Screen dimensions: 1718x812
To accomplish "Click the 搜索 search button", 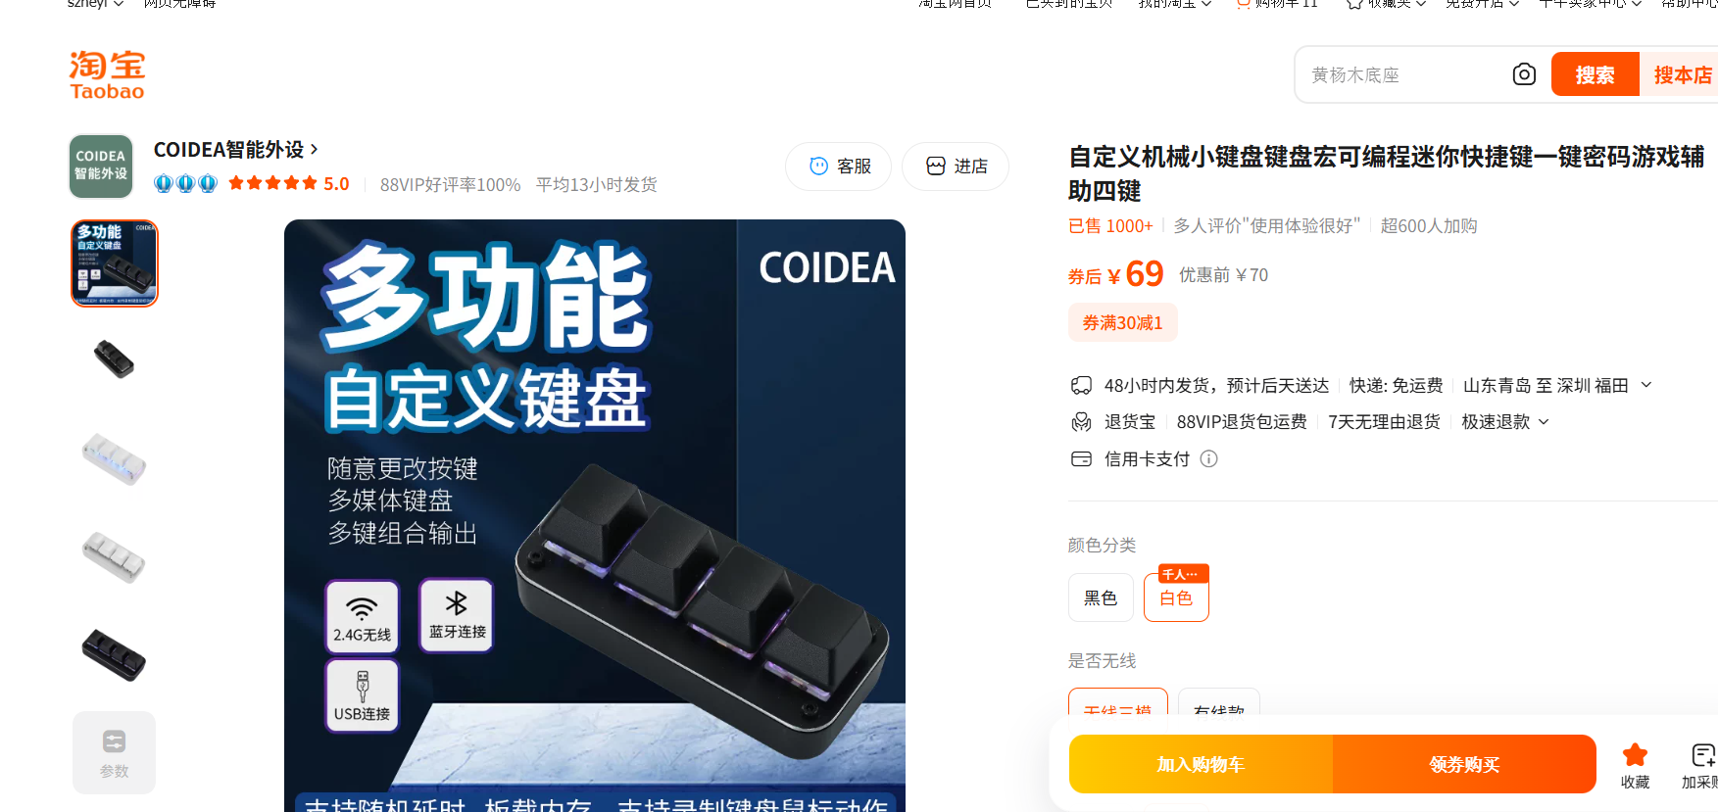I will [x=1595, y=74].
